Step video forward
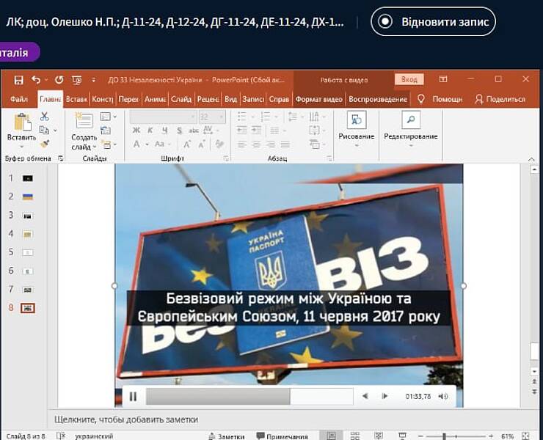 click(x=385, y=396)
